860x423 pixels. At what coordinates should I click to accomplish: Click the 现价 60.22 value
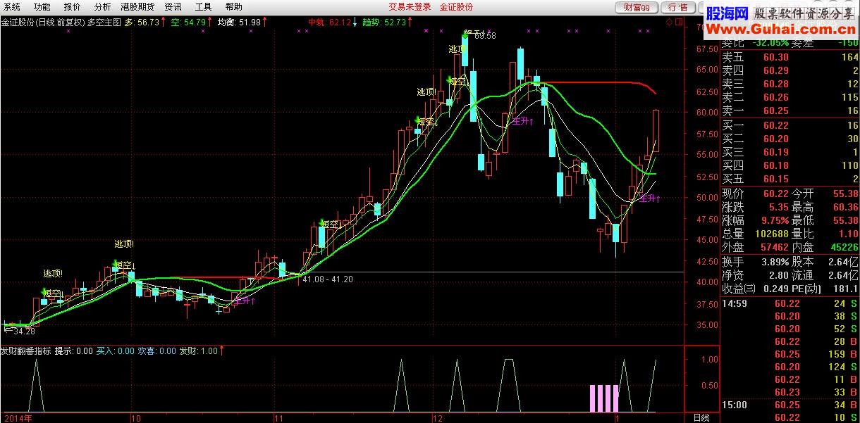point(776,194)
